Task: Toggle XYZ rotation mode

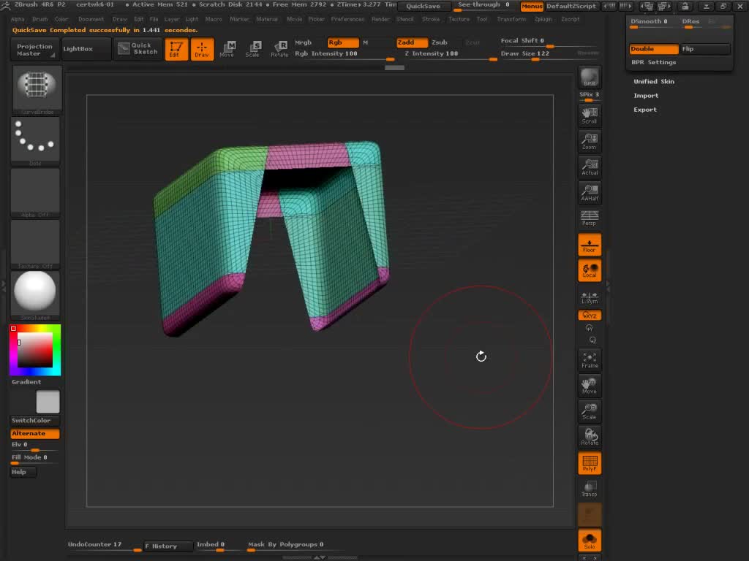Action: tap(590, 316)
